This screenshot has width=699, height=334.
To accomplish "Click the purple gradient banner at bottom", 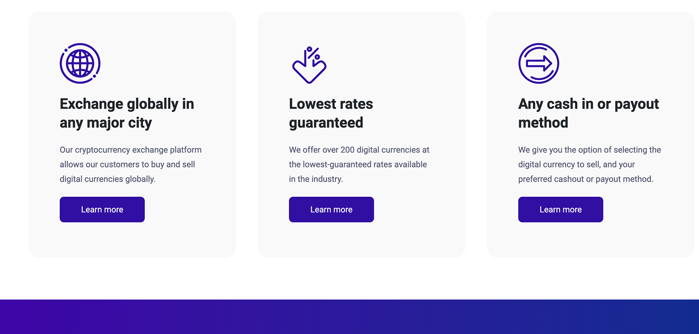I will click(349, 317).
